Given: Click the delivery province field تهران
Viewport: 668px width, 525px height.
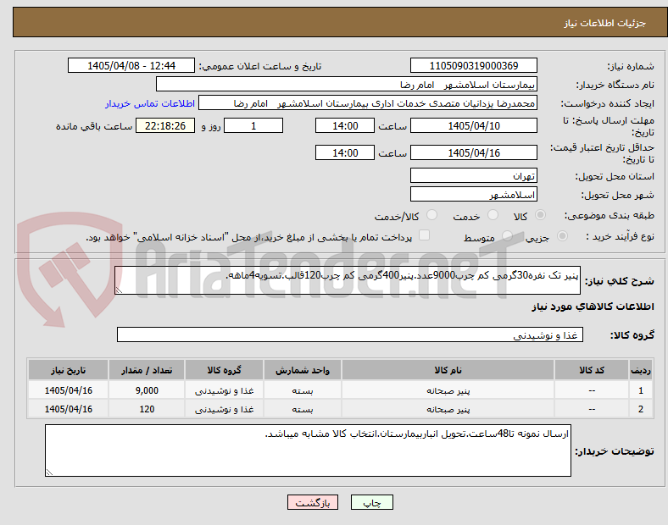Looking at the screenshot, I should 473,176.
